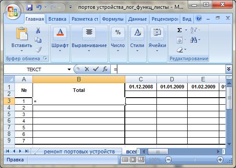
Task: Open Excel Help question mark
Action: tap(199, 18)
